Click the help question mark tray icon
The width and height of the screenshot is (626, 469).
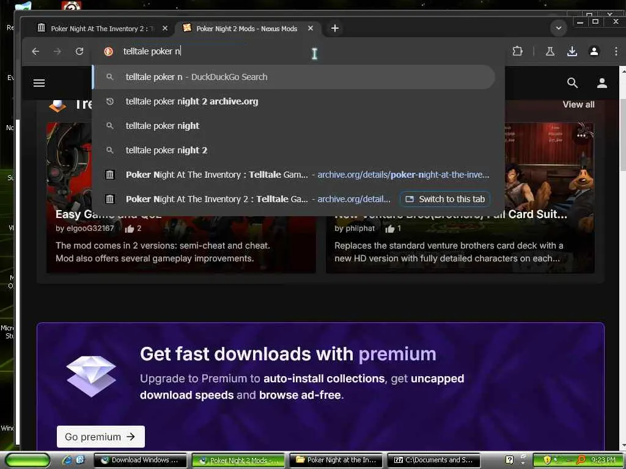(509, 460)
